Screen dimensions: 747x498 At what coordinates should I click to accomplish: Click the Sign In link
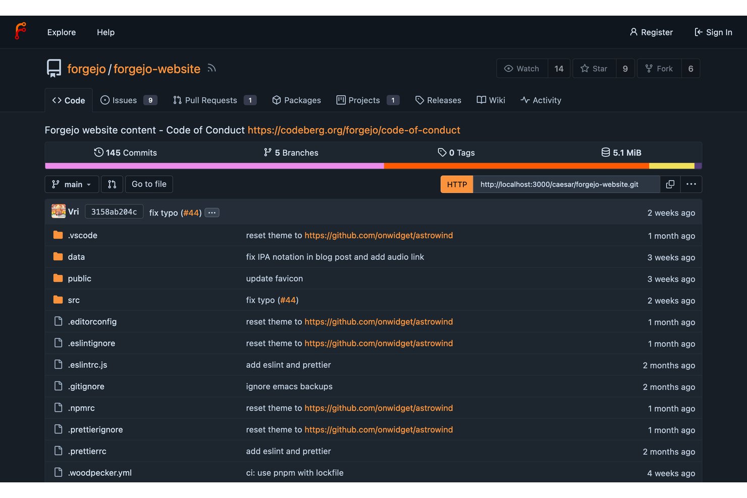pyautogui.click(x=713, y=32)
